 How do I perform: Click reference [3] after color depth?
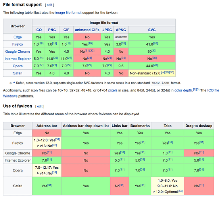198,89
